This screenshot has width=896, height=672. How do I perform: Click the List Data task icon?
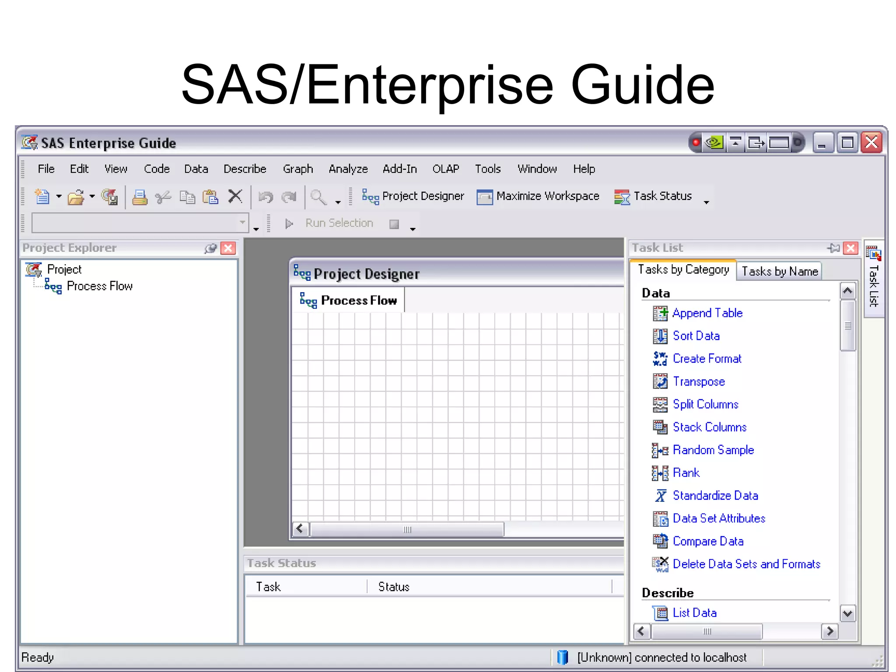tap(660, 613)
